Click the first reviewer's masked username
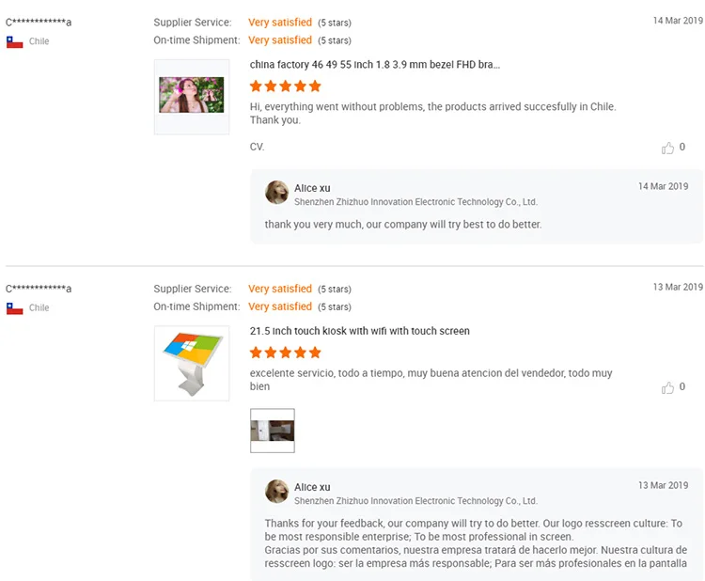 click(39, 22)
